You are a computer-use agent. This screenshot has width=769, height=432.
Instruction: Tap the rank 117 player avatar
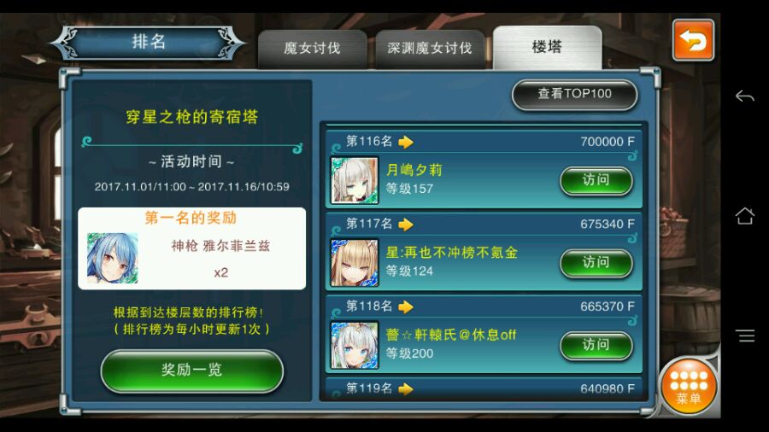point(355,263)
